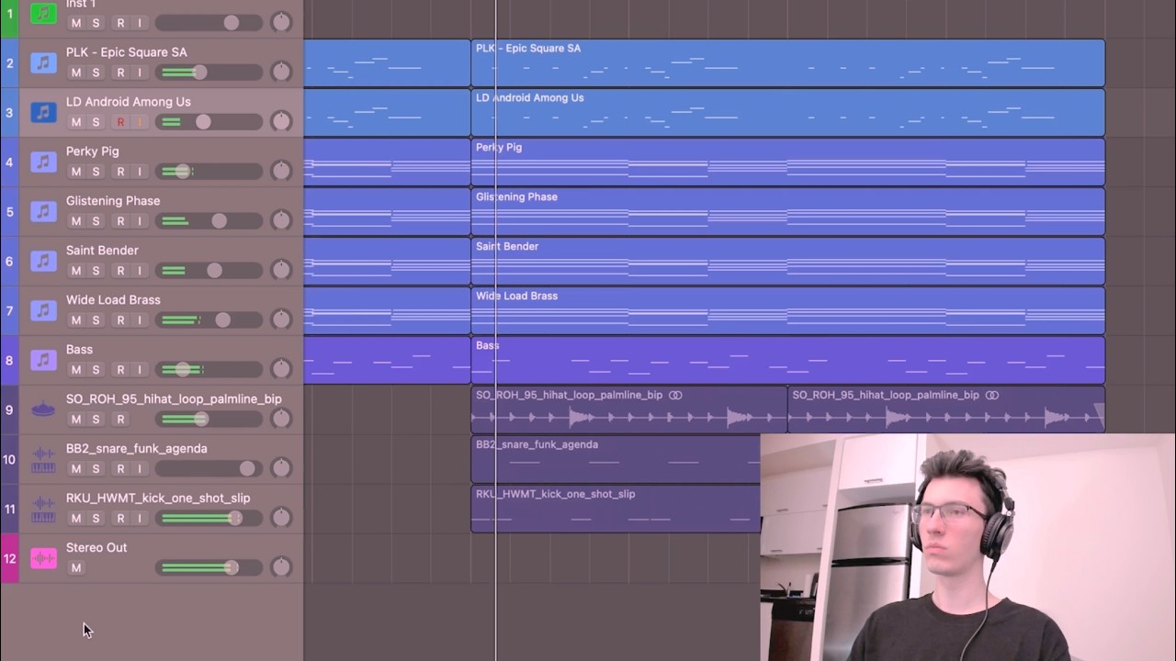Image resolution: width=1176 pixels, height=661 pixels.
Task: Click the Stereo Out track icon
Action: [43, 559]
